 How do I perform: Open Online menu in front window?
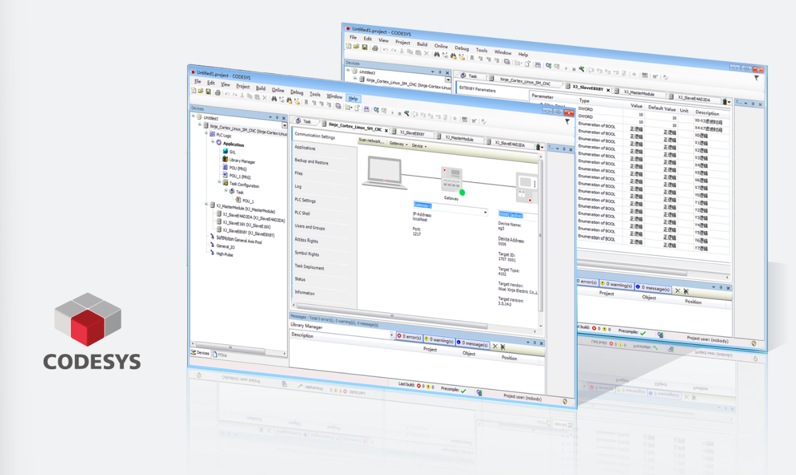[278, 90]
